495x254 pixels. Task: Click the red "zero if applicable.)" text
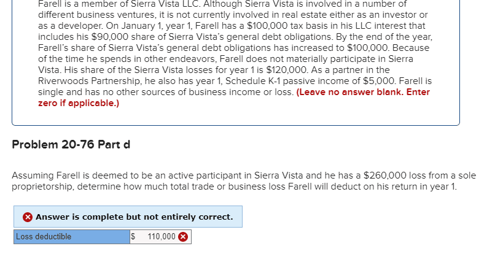click(x=79, y=103)
